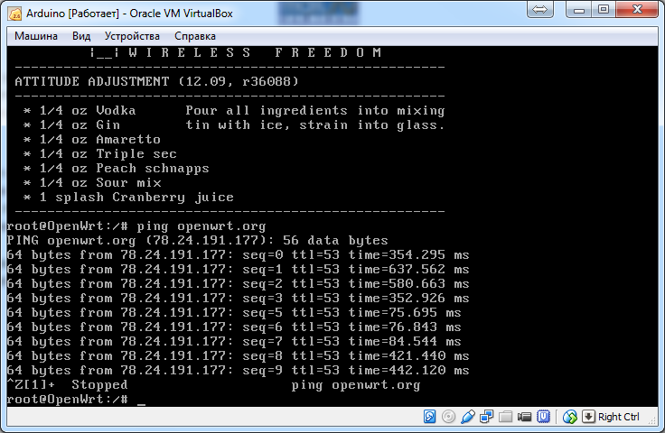Click the 'time=637.562 ms' value
Image resolution: width=665 pixels, height=433 pixels.
click(x=408, y=269)
